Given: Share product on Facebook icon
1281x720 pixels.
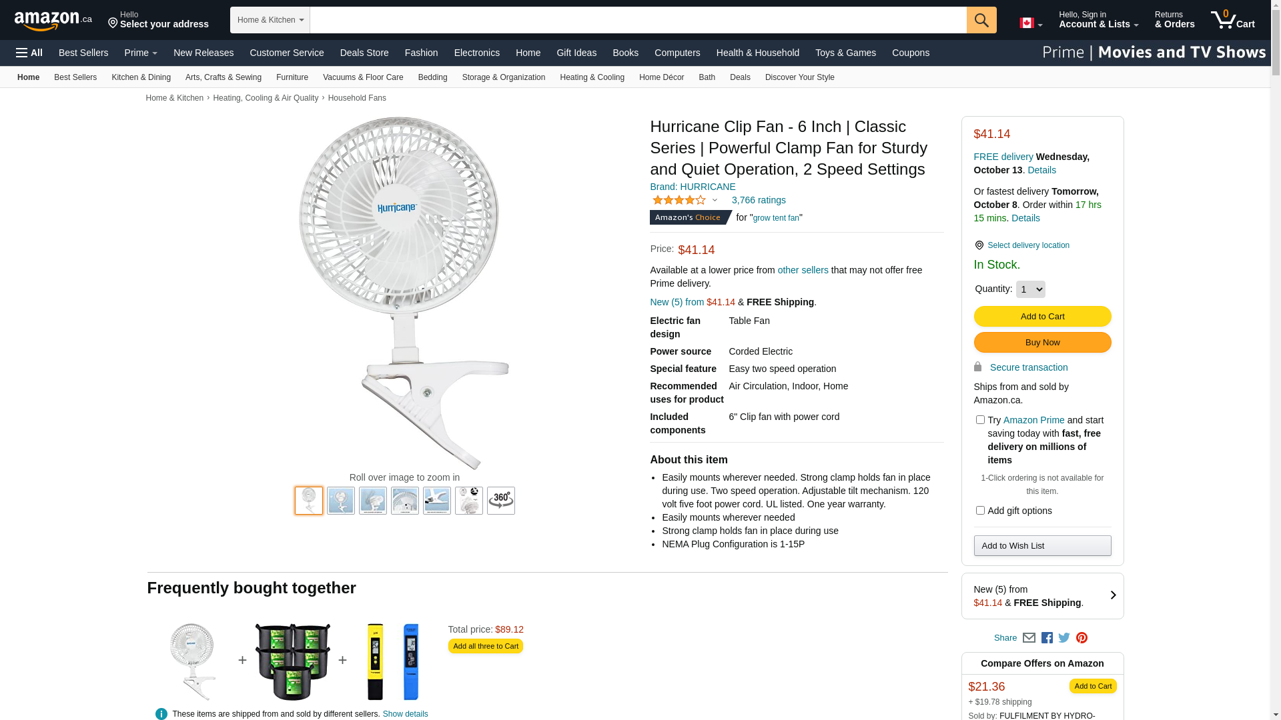Looking at the screenshot, I should [x=1047, y=638].
